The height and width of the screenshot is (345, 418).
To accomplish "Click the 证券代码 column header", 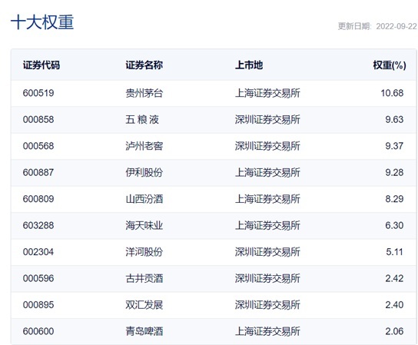I will [41, 65].
